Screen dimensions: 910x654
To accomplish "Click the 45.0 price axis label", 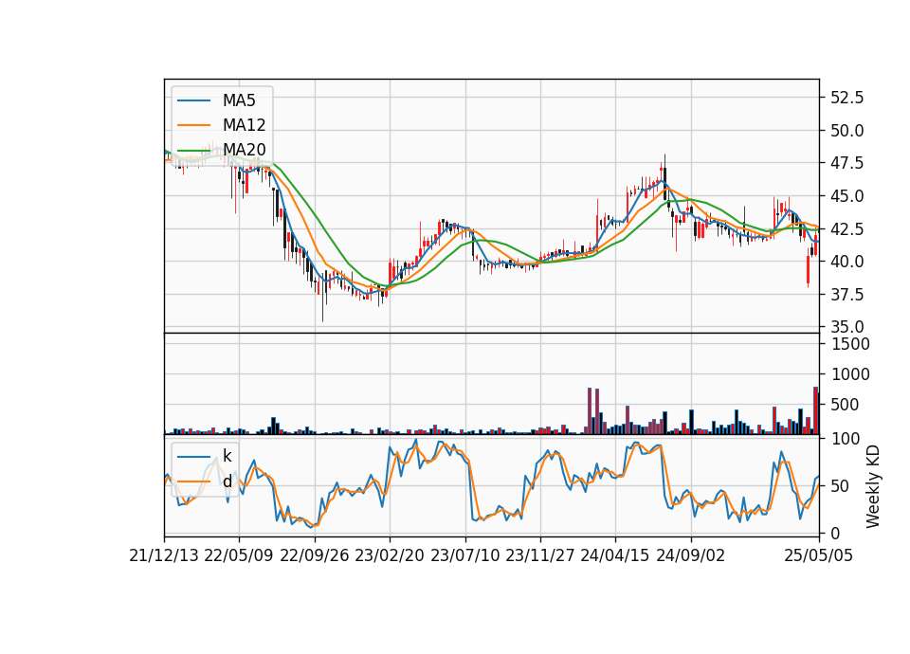I will [x=846, y=196].
